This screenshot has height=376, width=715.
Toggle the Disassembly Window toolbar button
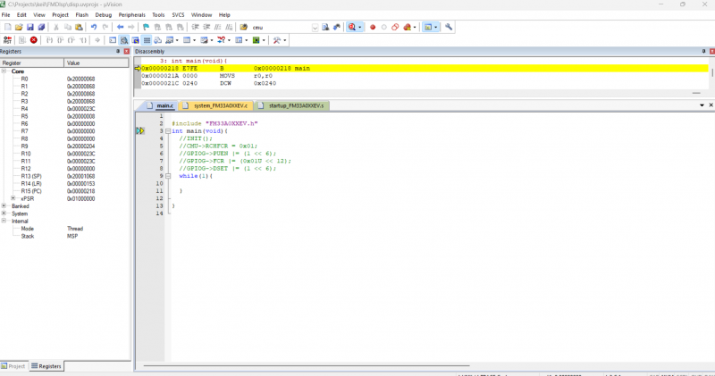[123, 40]
